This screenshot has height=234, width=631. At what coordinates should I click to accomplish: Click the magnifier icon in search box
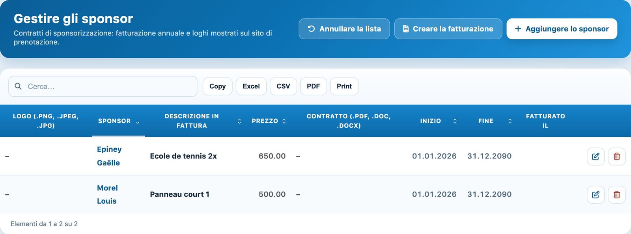(18, 86)
